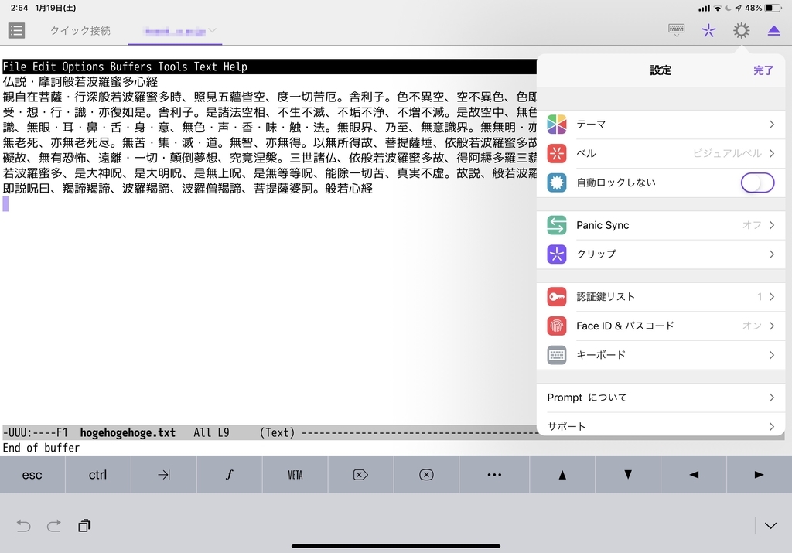Open the Emacs Text menu
Screen dimensions: 792x553
click(x=206, y=67)
